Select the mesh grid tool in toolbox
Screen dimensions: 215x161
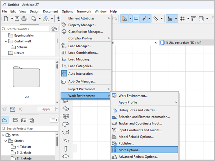[x=66, y=117]
